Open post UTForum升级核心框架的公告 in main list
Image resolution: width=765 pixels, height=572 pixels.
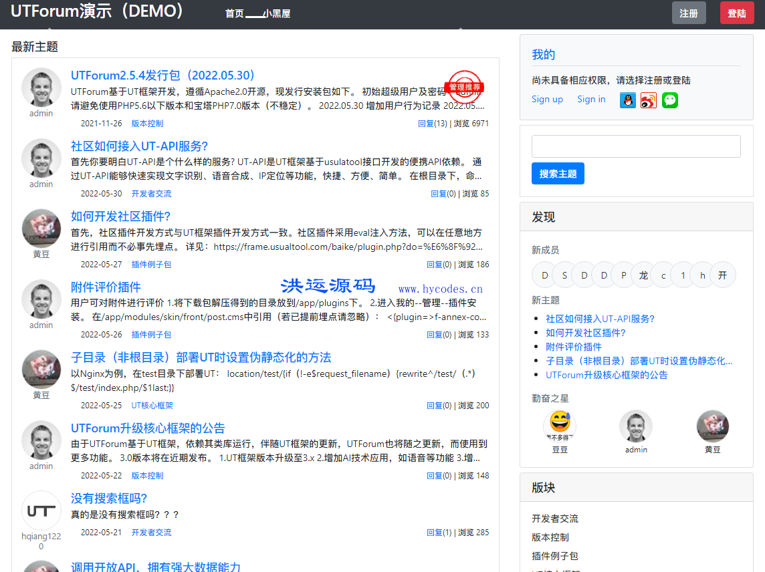(x=148, y=428)
